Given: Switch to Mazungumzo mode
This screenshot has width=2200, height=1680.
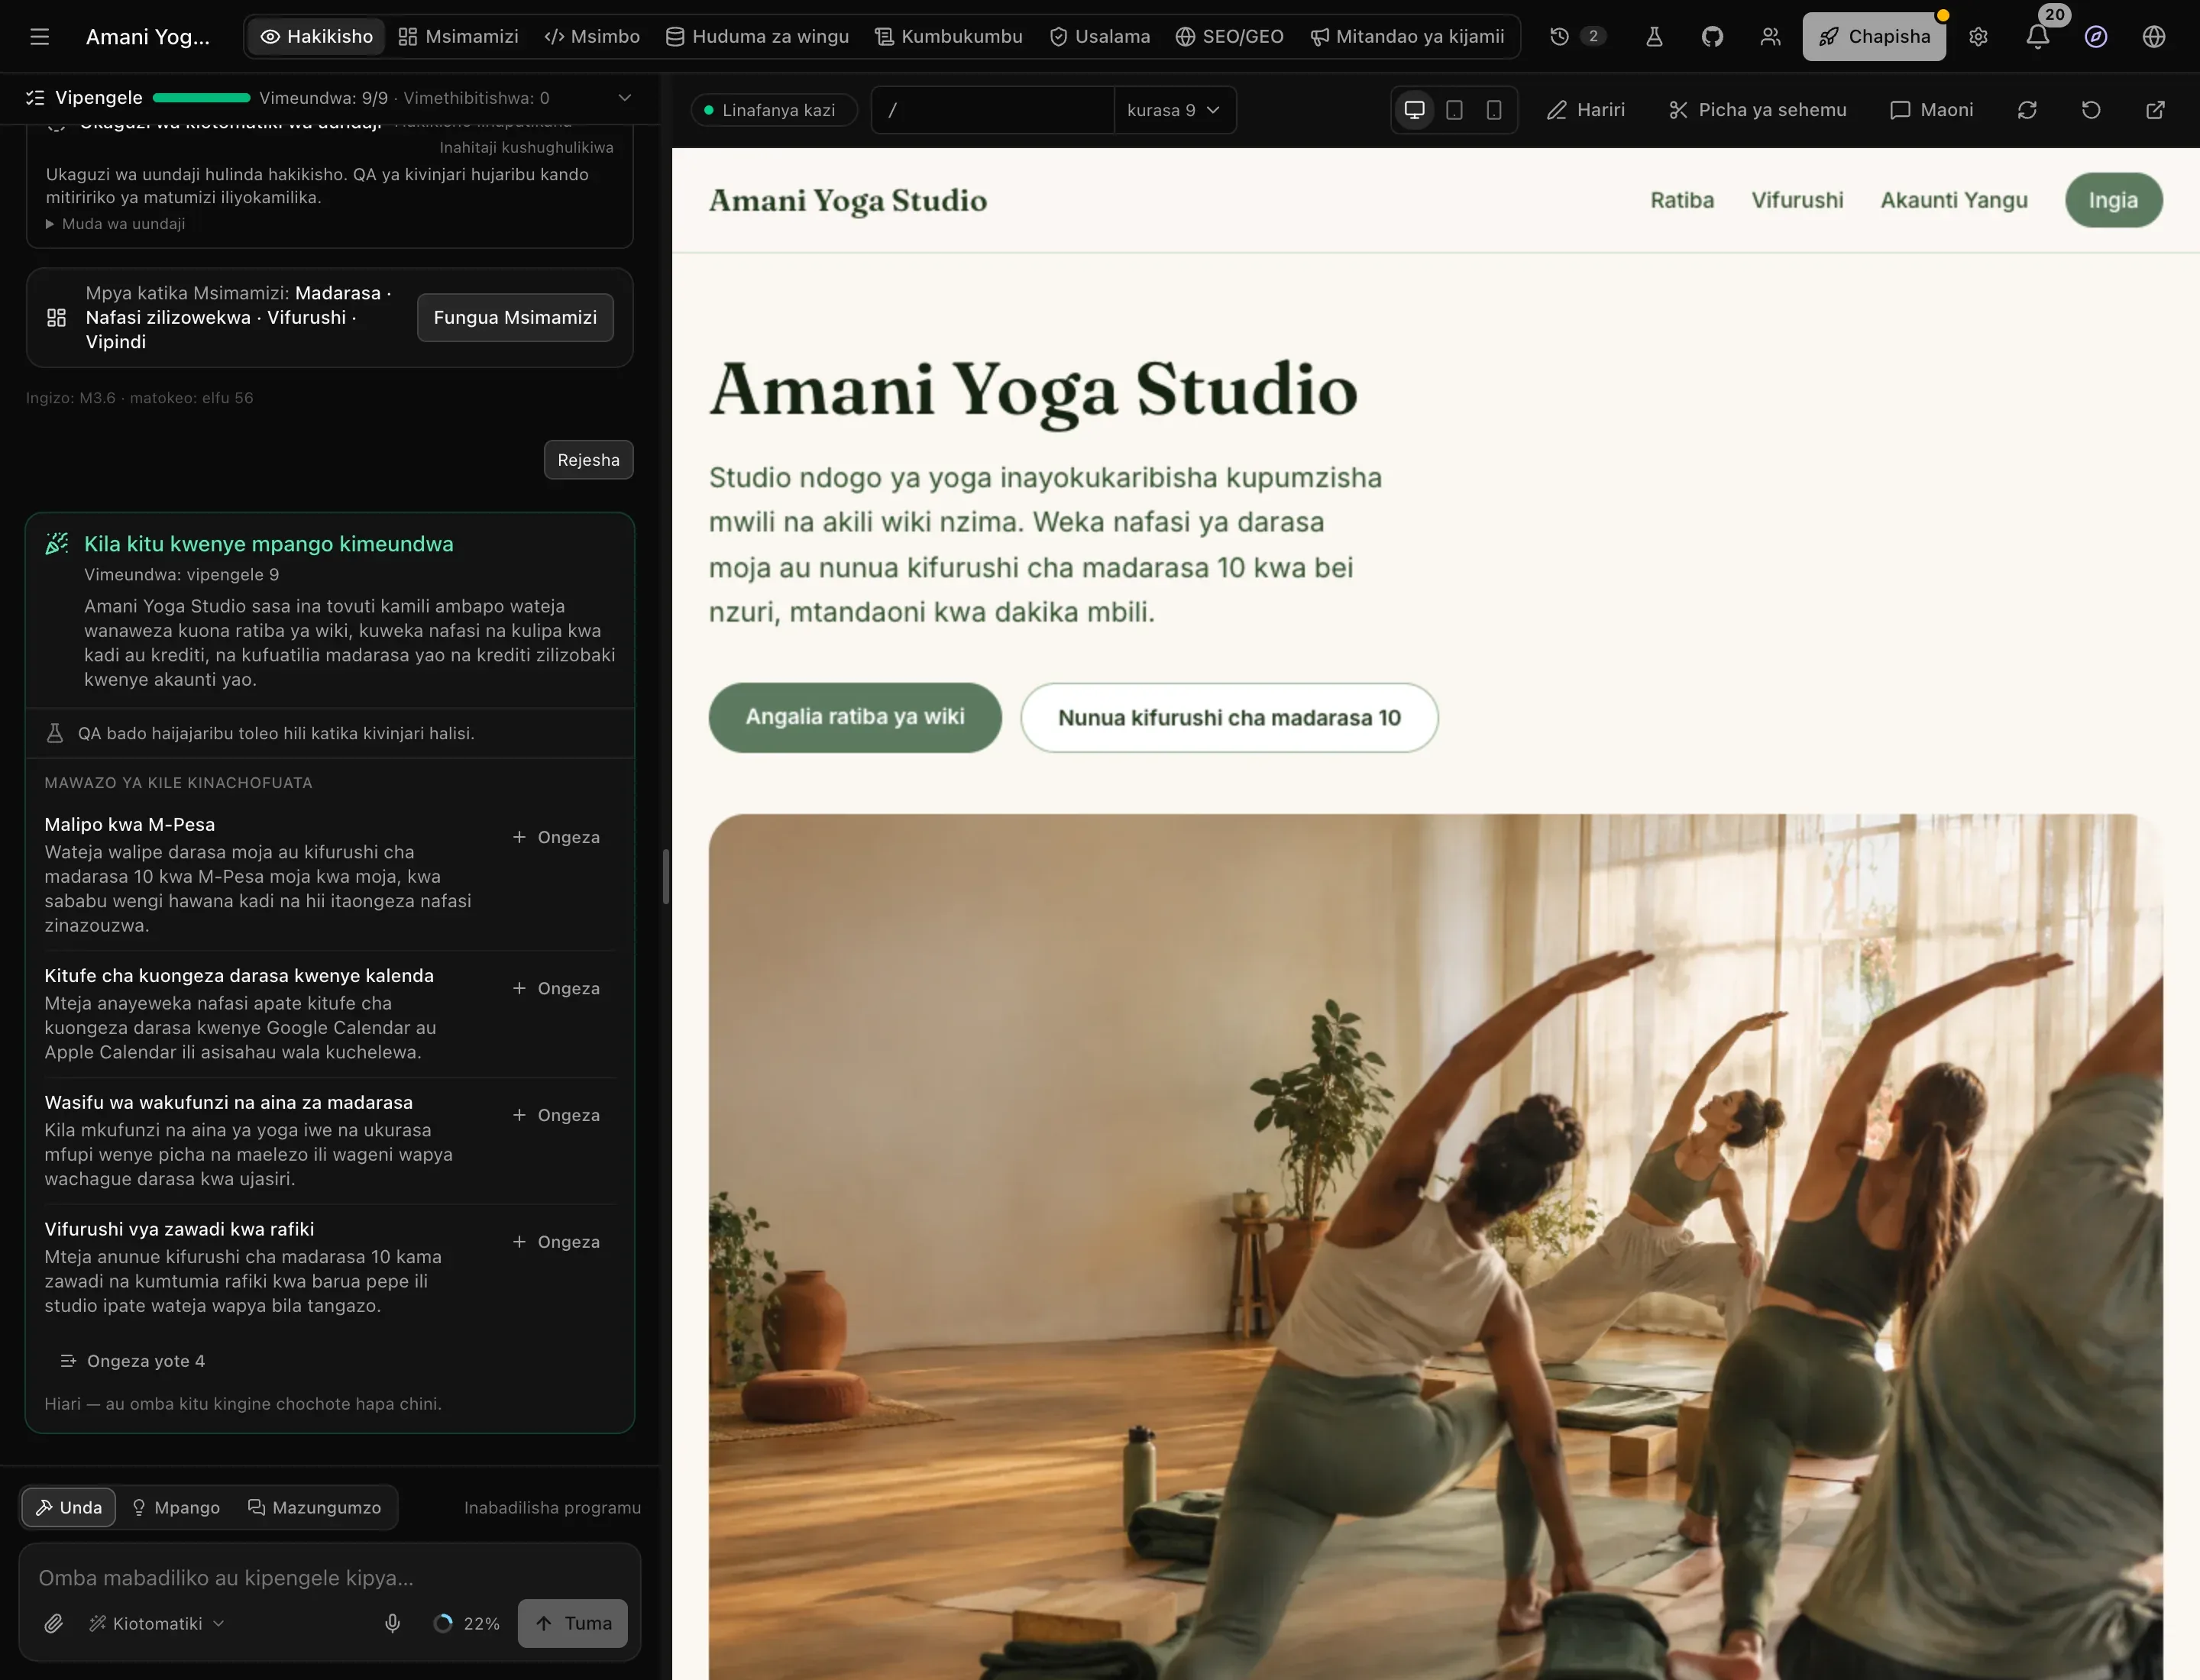Looking at the screenshot, I should point(314,1507).
